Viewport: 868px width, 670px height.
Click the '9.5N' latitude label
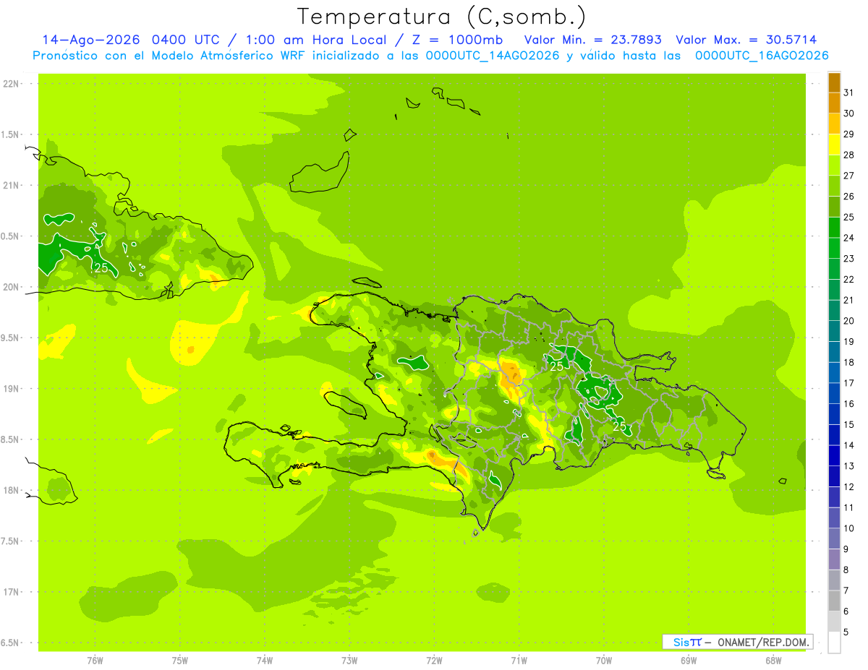point(11,338)
